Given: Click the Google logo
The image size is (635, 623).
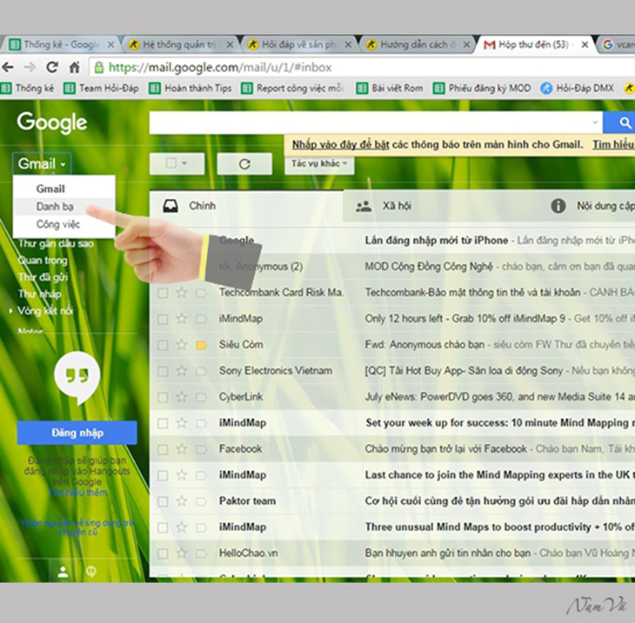Looking at the screenshot, I should 52,123.
